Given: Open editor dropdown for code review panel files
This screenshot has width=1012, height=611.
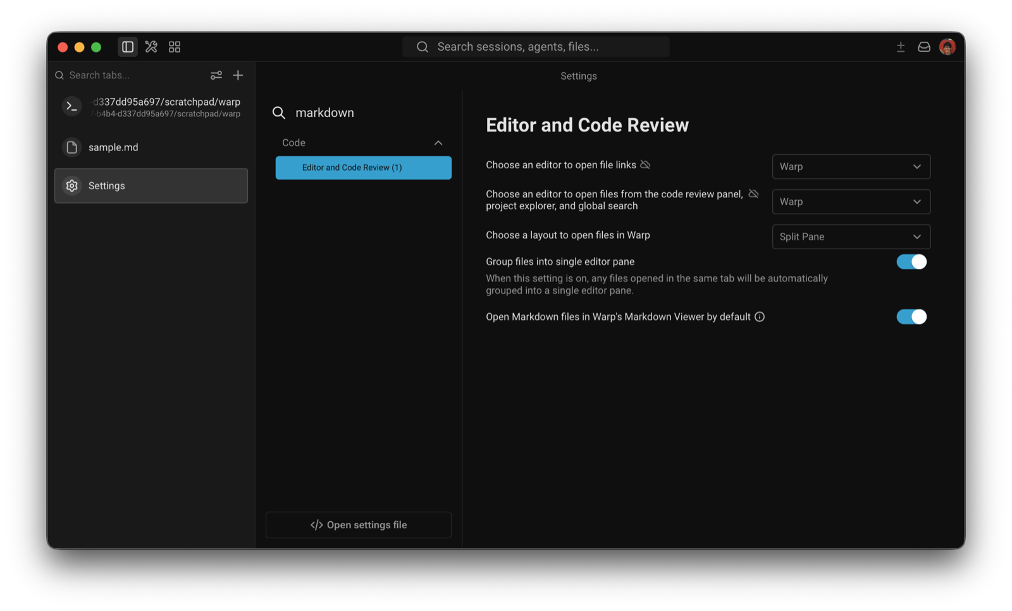Looking at the screenshot, I should (851, 202).
